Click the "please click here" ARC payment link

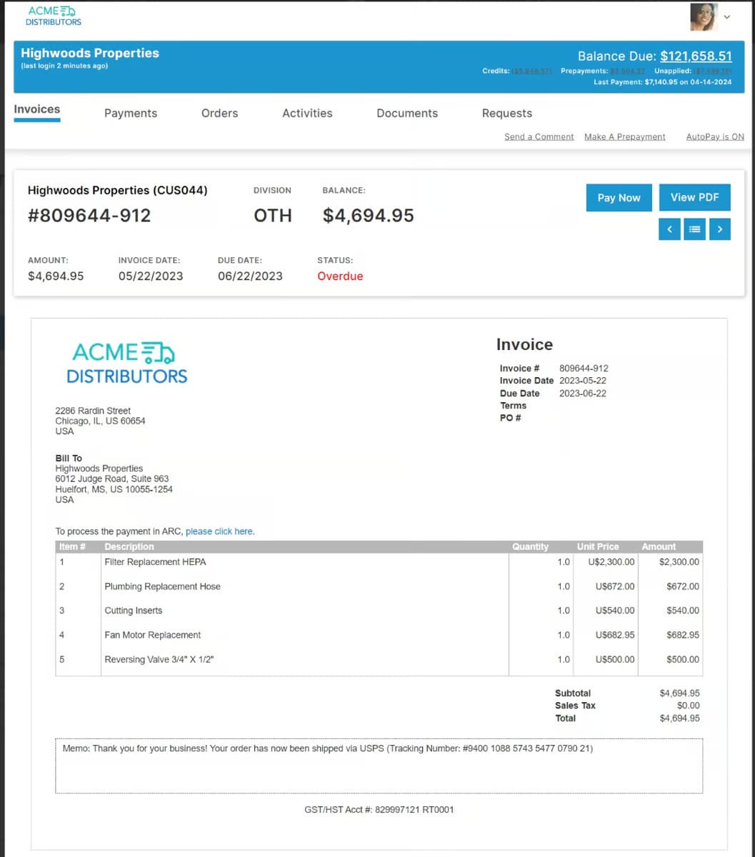point(219,531)
